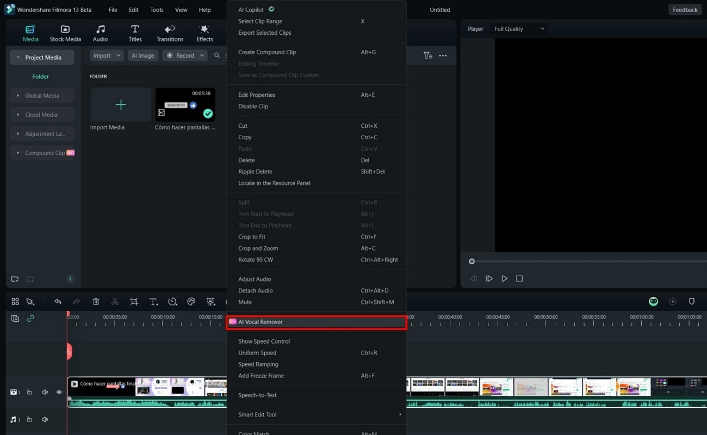Select AI Vocal Remover in context menu

coord(317,322)
